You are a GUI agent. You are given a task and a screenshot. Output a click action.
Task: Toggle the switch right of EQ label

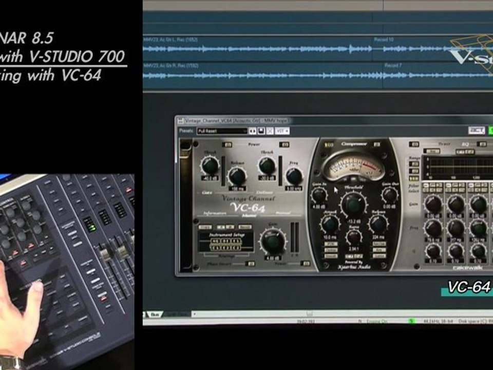482,144
